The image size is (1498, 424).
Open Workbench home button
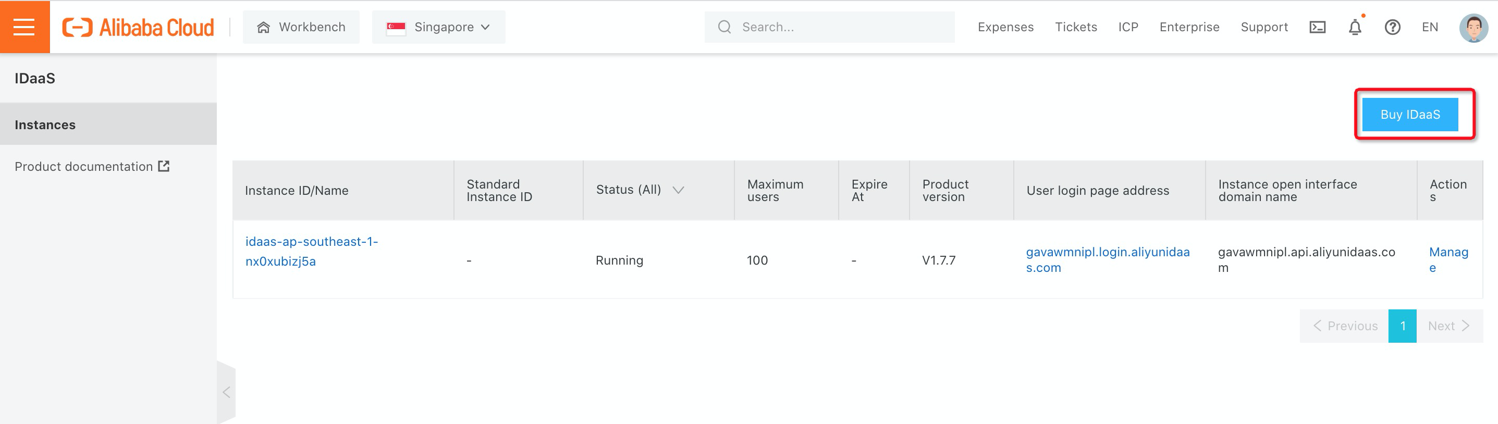301,27
